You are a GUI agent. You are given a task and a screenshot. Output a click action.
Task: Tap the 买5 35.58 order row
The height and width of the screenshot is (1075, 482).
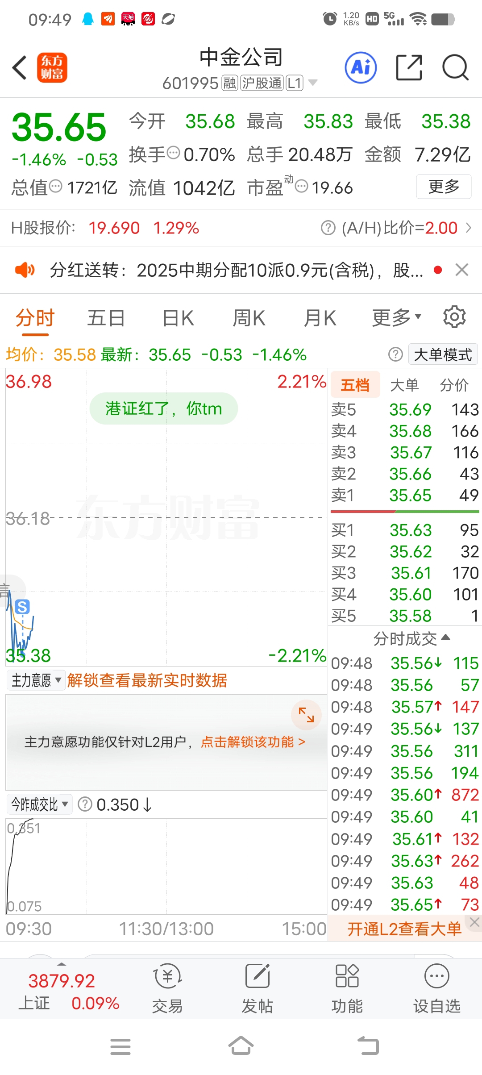click(x=405, y=616)
